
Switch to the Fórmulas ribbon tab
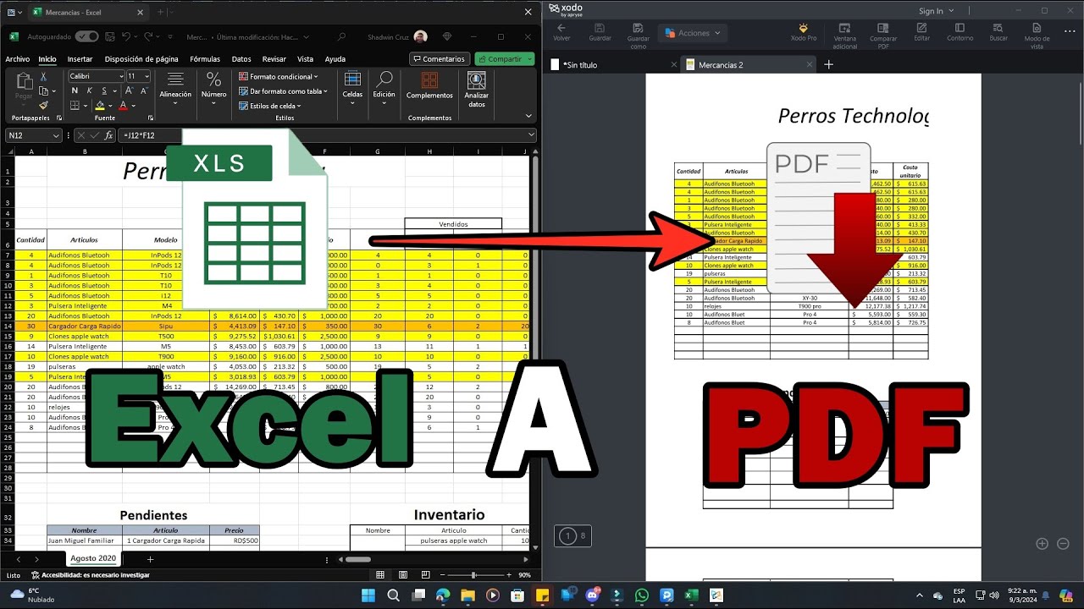click(205, 59)
